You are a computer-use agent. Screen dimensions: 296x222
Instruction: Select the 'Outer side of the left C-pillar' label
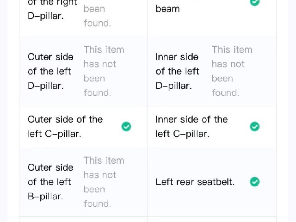coord(65,126)
